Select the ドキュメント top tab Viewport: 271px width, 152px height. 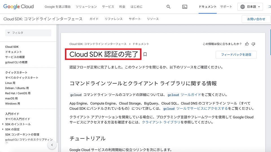coord(207,7)
